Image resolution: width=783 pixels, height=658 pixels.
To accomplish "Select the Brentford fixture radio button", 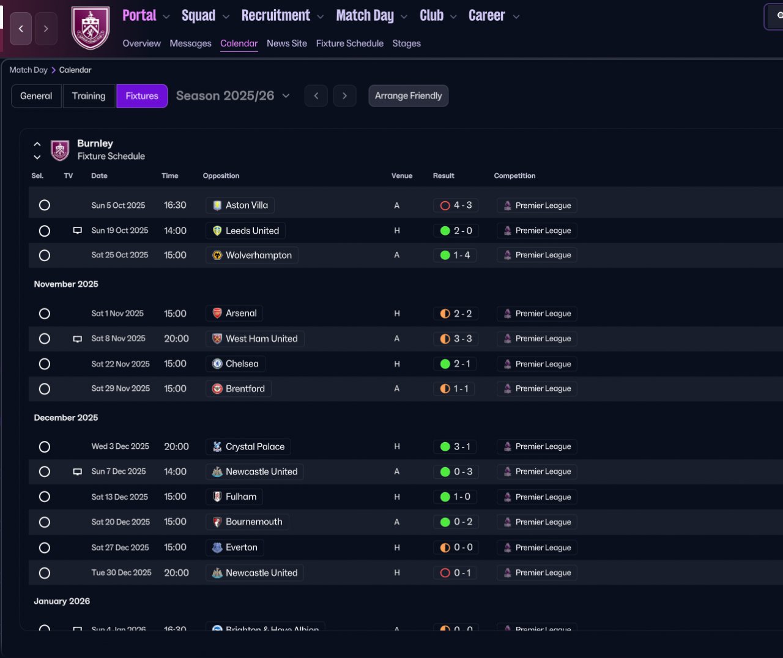I will 45,389.
